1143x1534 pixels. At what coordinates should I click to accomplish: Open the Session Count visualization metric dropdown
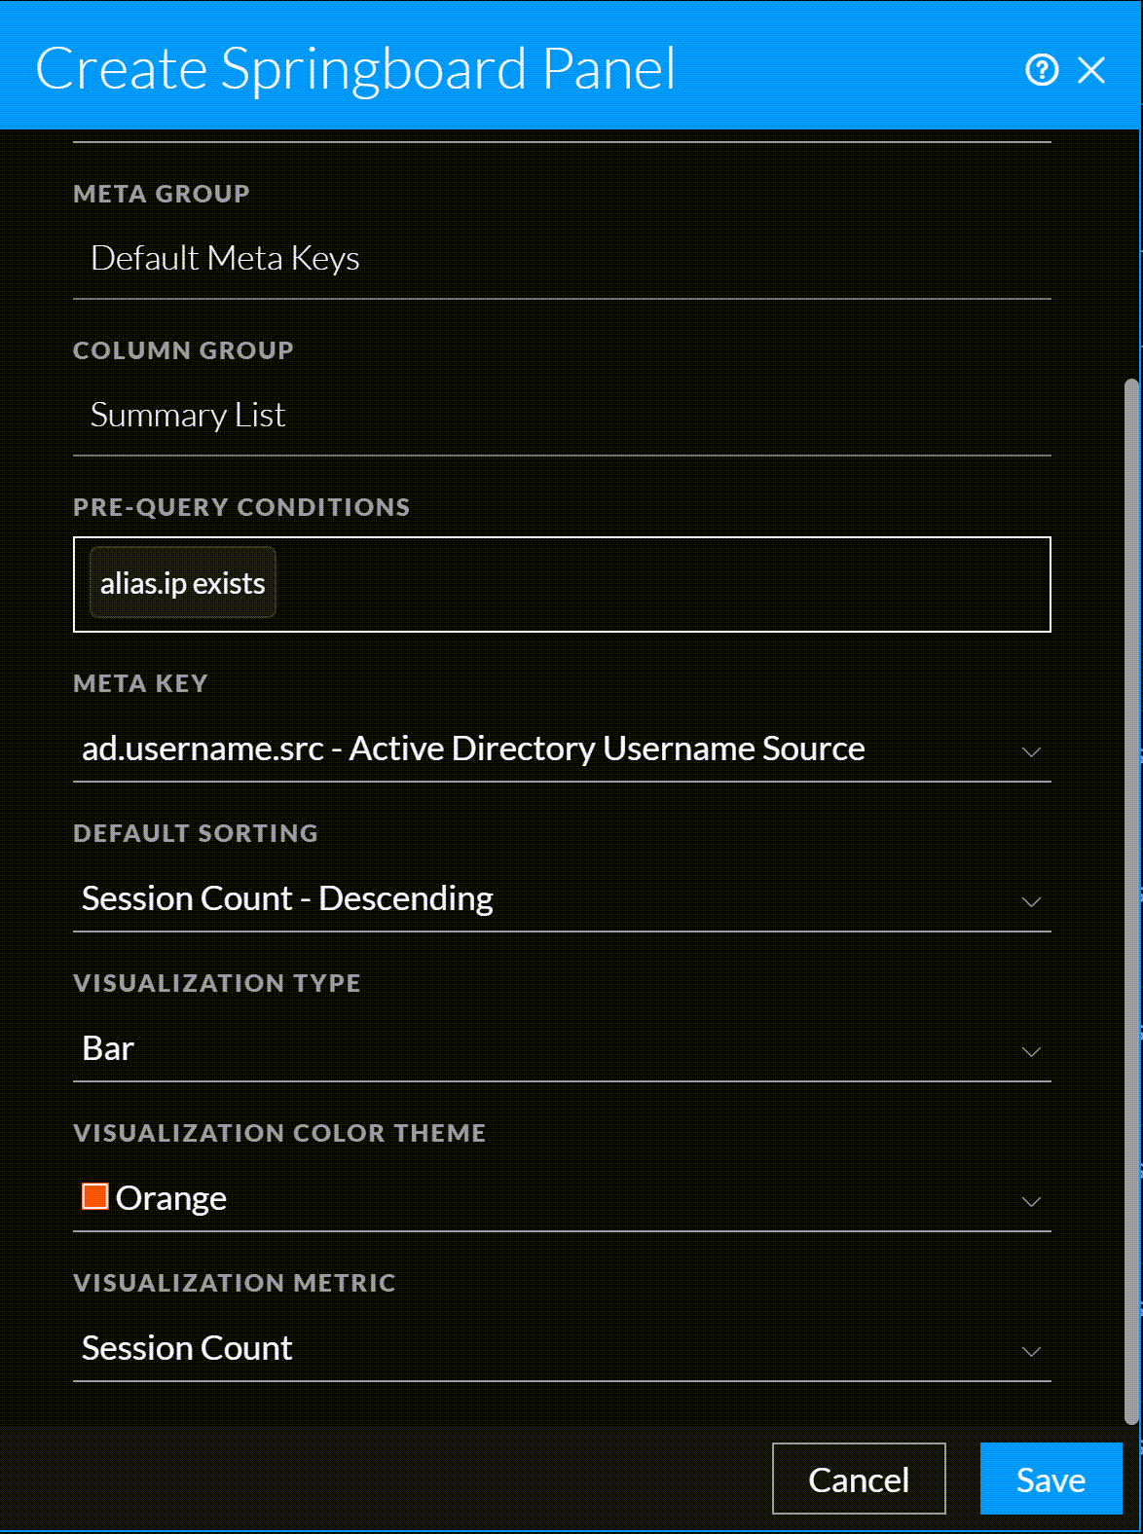tap(187, 1348)
